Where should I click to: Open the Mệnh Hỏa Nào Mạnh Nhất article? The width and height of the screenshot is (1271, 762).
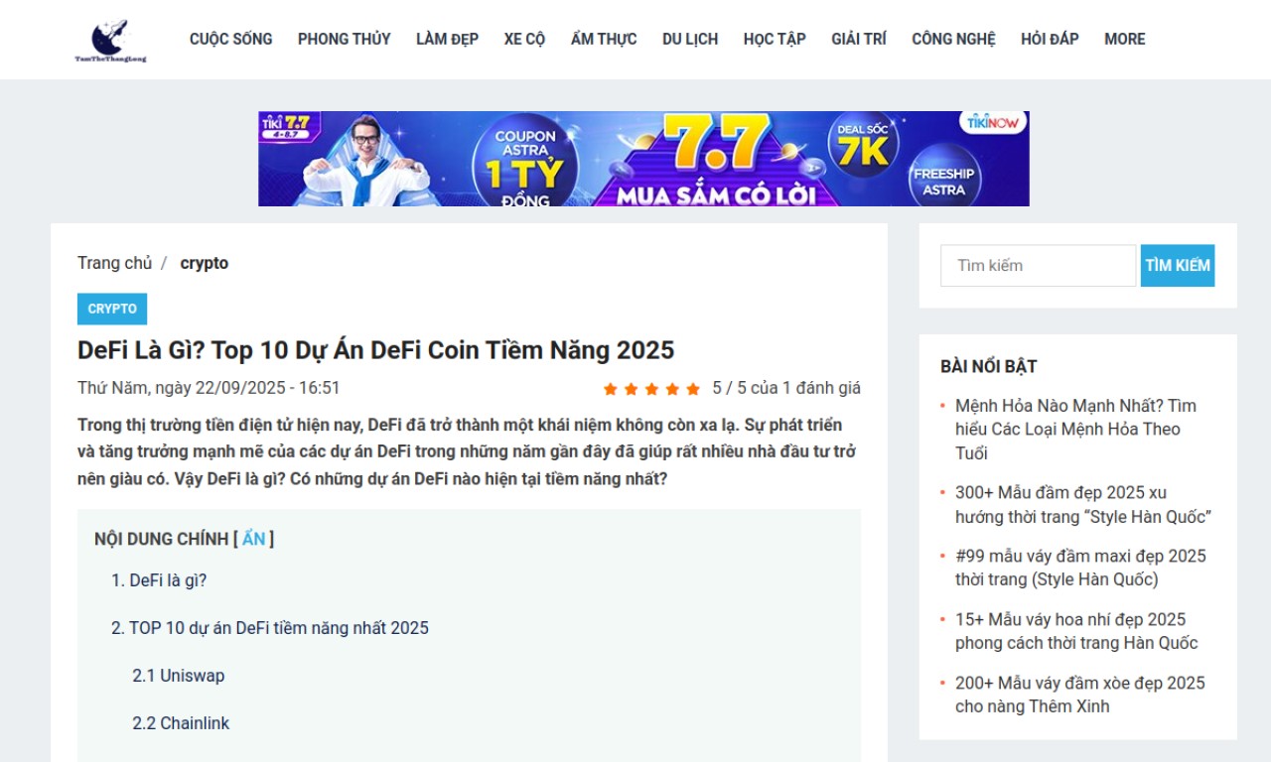point(1076,430)
